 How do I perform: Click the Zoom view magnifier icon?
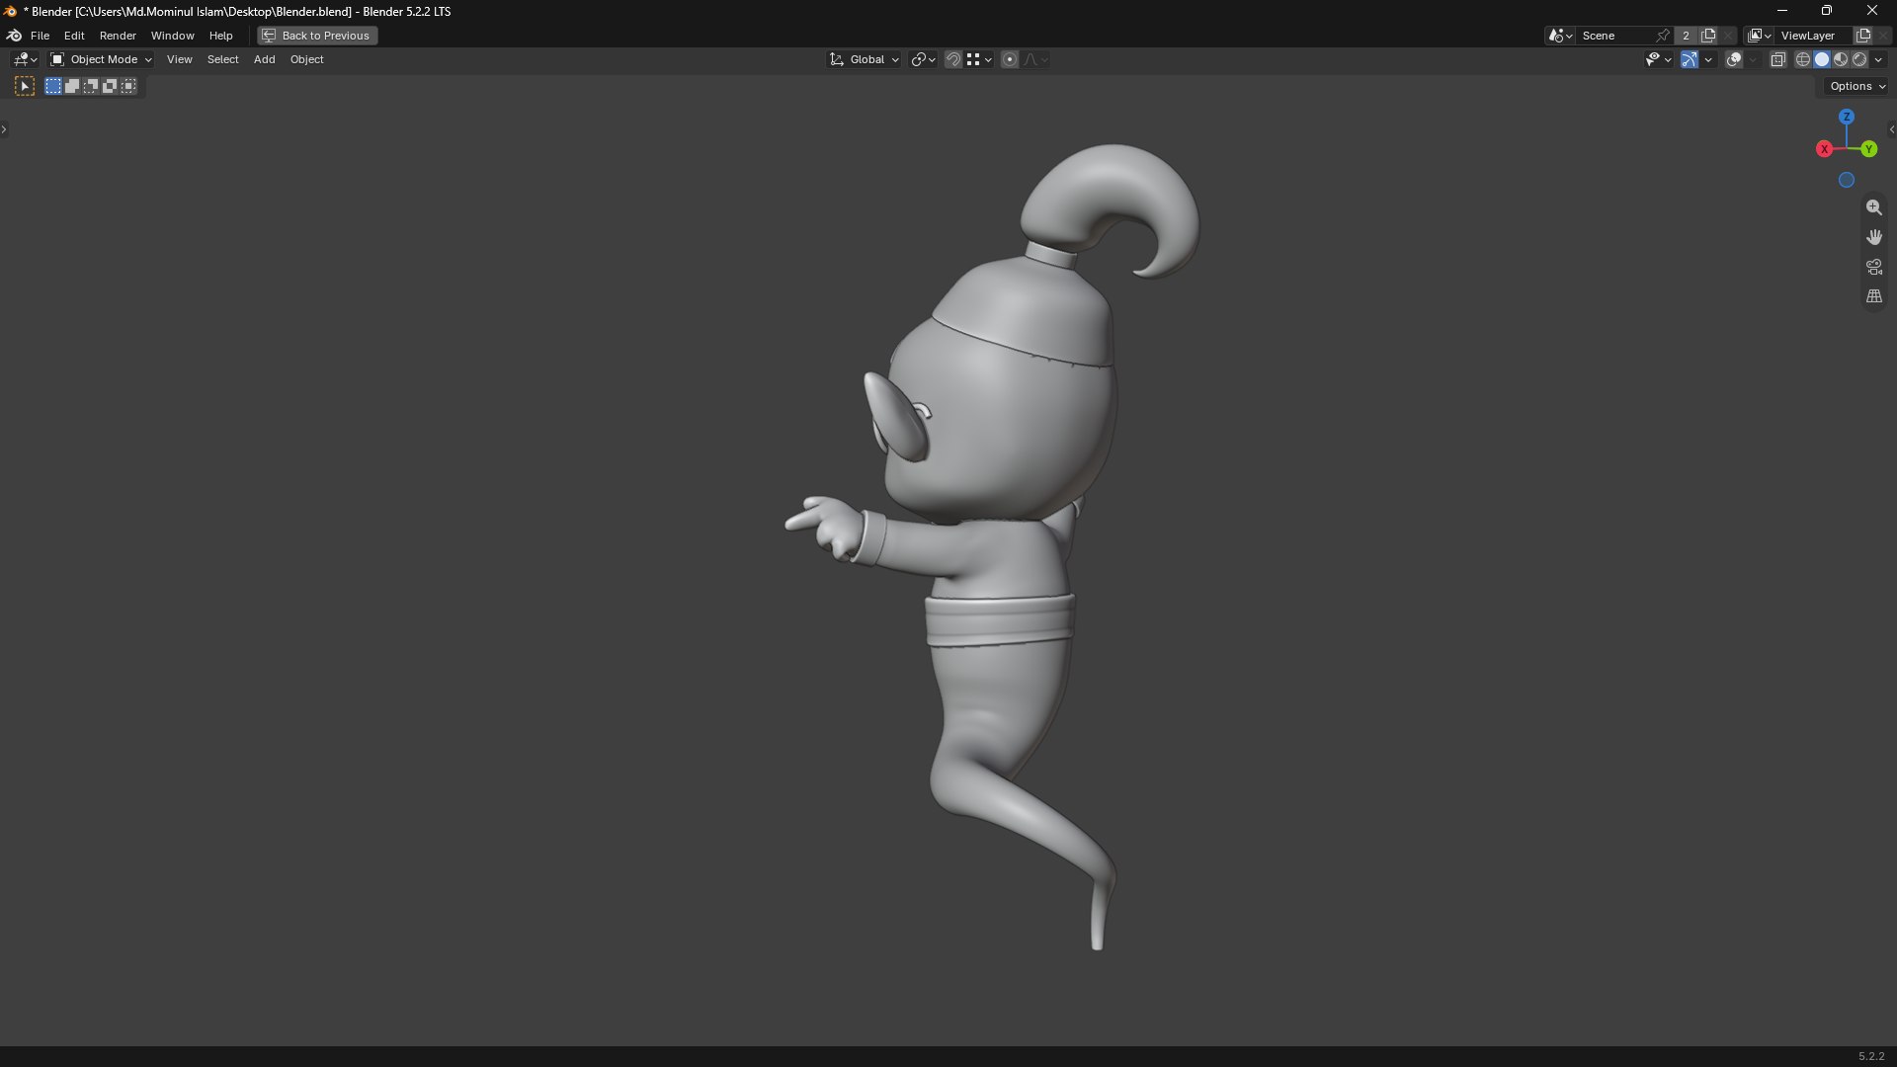coord(1873,207)
